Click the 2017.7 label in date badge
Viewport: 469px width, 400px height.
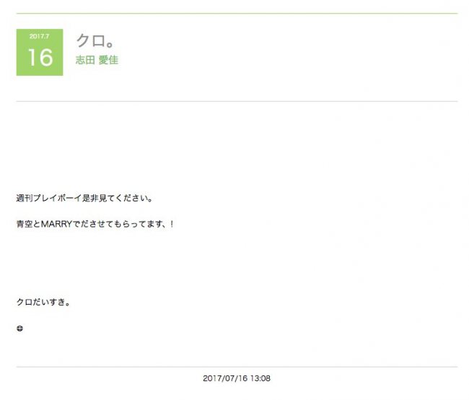[39, 36]
